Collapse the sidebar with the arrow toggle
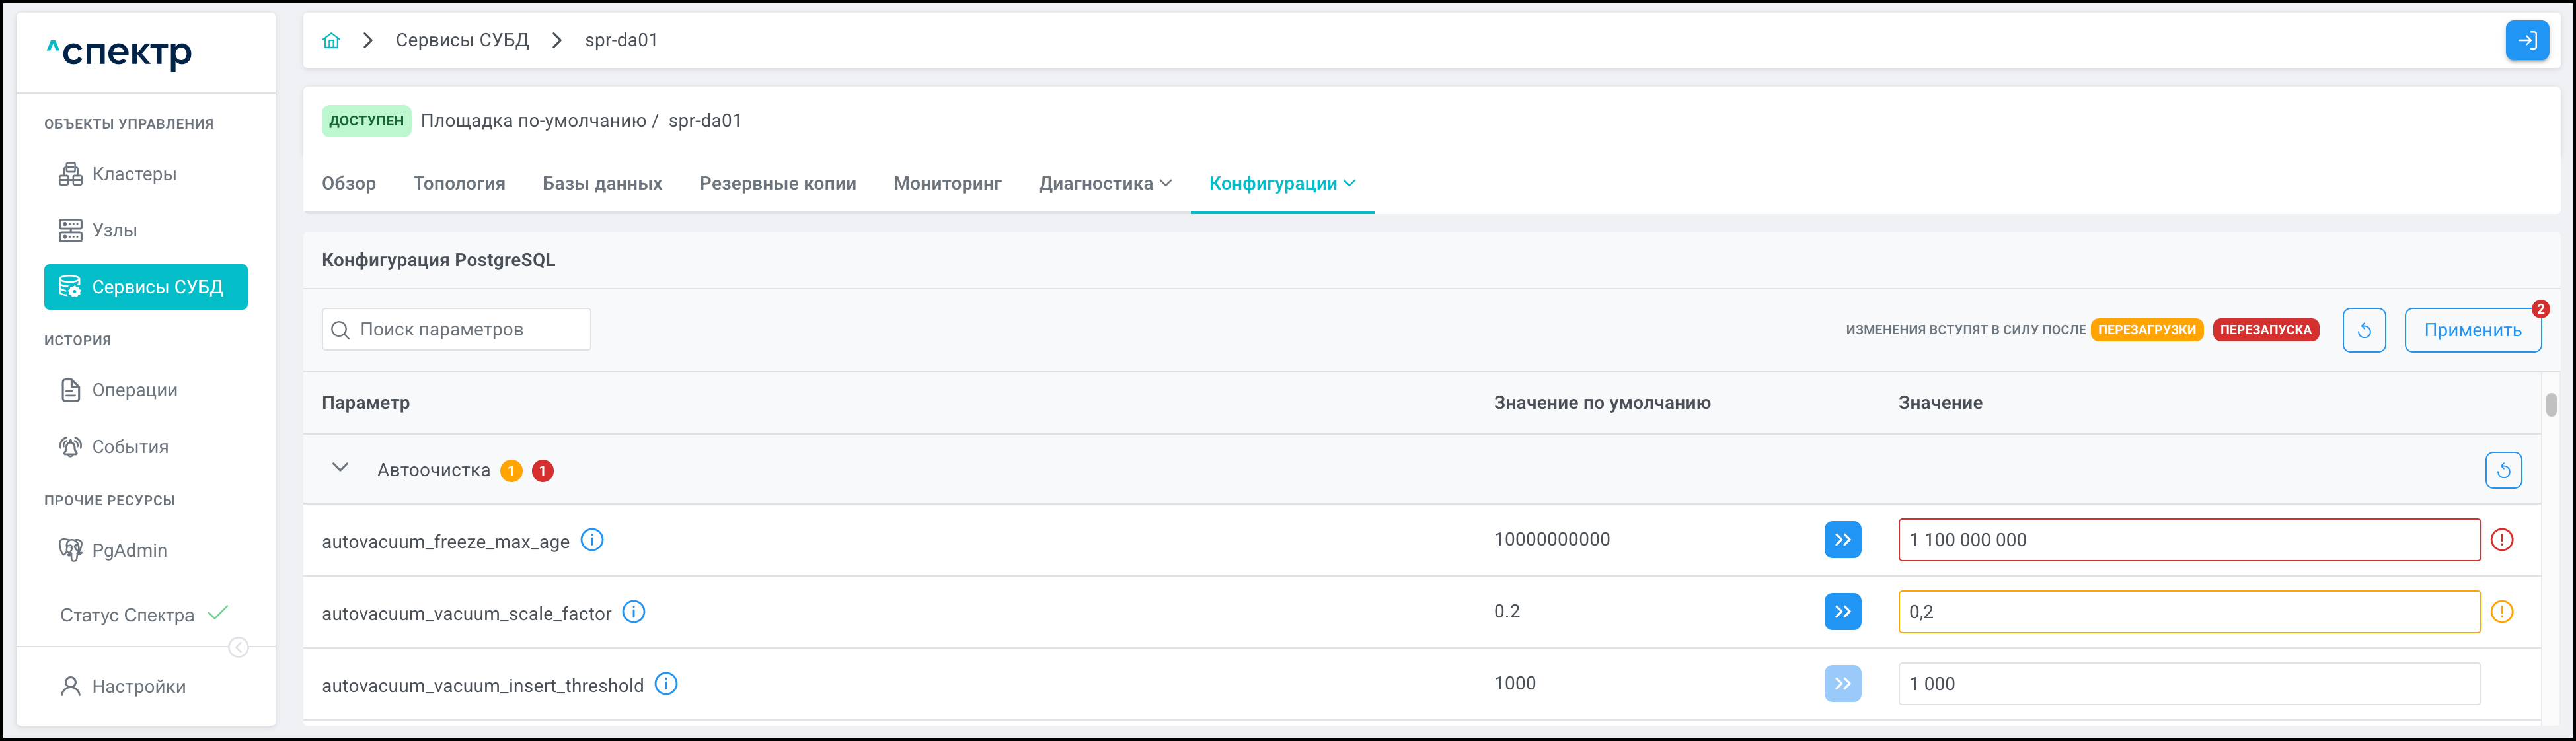The width and height of the screenshot is (2576, 741). [x=238, y=647]
